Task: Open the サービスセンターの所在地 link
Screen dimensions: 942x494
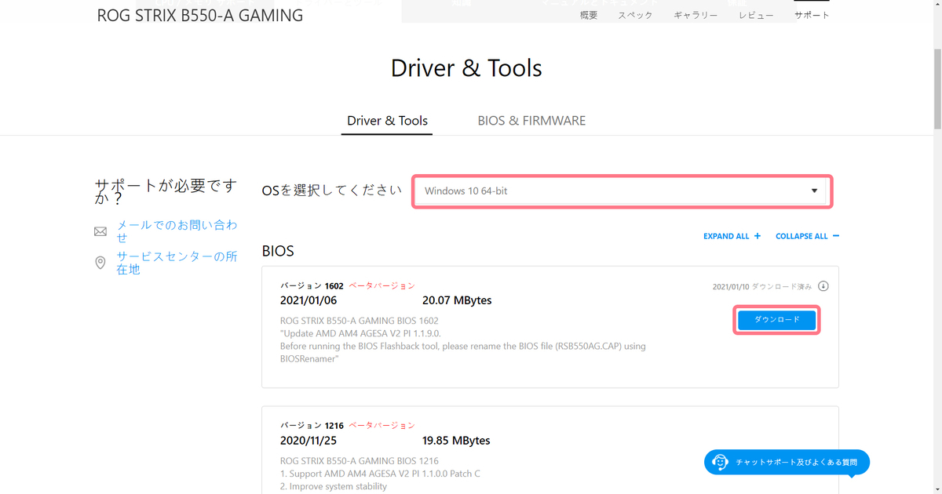Action: click(x=177, y=263)
